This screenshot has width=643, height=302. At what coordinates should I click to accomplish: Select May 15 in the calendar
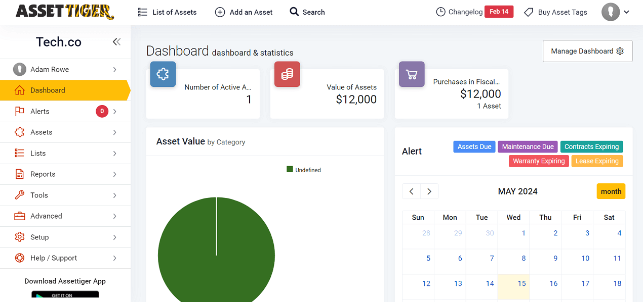click(513, 287)
